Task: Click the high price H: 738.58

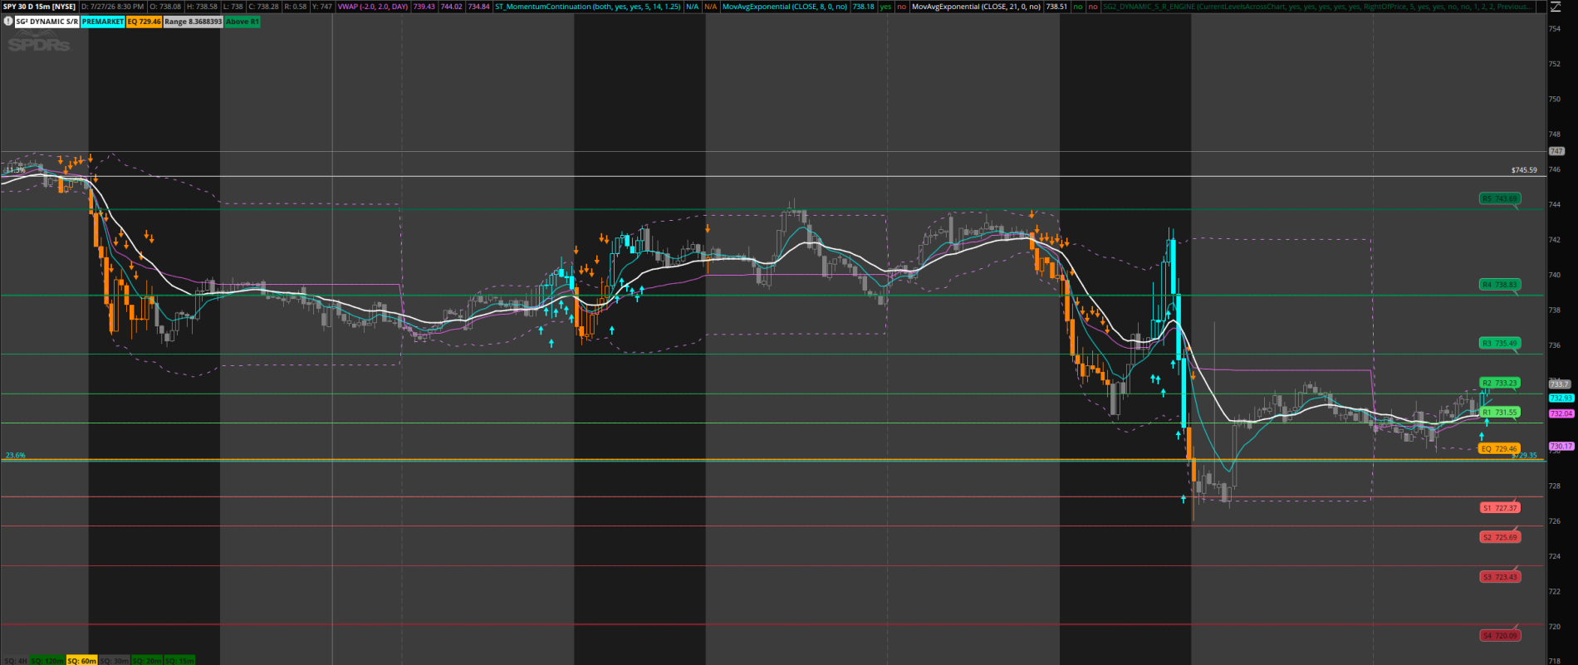Action: pyautogui.click(x=202, y=7)
